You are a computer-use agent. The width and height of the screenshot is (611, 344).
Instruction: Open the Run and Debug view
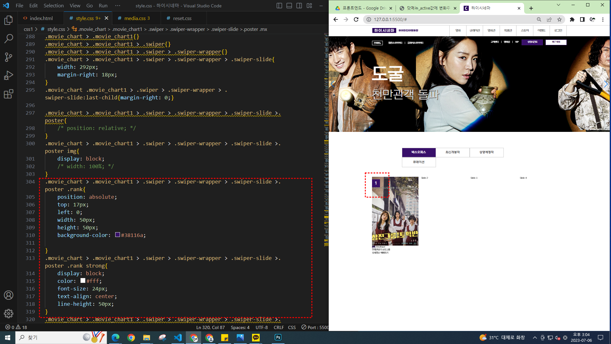point(9,75)
